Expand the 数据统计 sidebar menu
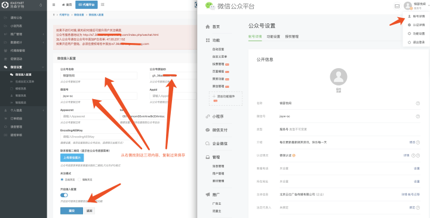This screenshot has width=430, height=218. tap(23, 42)
